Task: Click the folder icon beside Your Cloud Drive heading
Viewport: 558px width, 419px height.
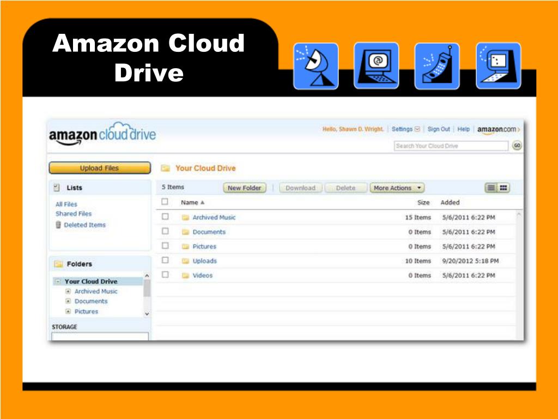Action: (x=166, y=168)
